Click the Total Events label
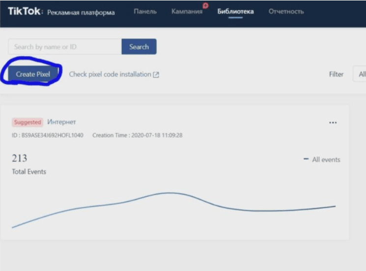Image resolution: width=366 pixels, height=271 pixels. pyautogui.click(x=29, y=172)
